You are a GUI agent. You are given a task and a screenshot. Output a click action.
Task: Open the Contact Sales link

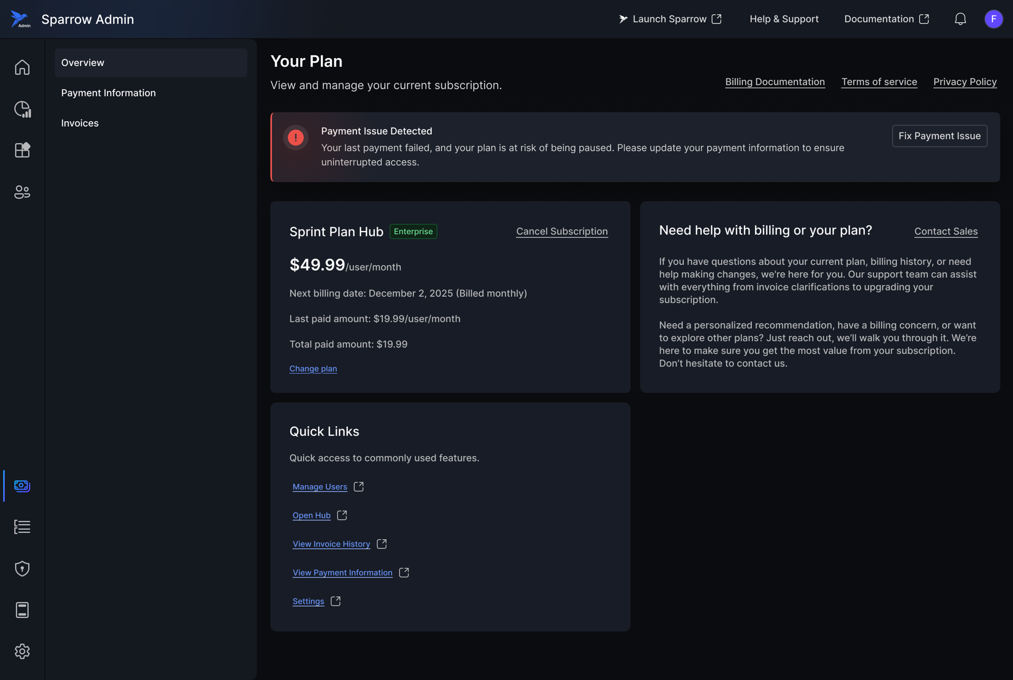[945, 231]
